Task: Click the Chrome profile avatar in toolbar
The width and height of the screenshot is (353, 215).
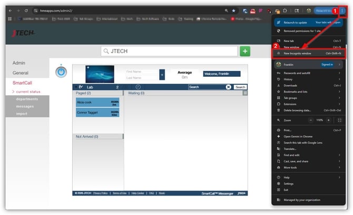Action: pyautogui.click(x=309, y=11)
